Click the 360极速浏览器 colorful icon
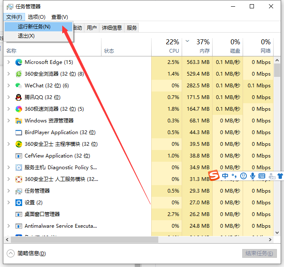 click(x=18, y=109)
